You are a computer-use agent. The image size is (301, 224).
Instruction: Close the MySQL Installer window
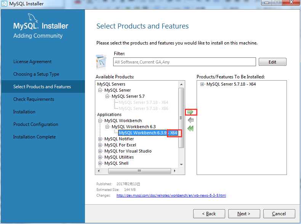[291, 2]
